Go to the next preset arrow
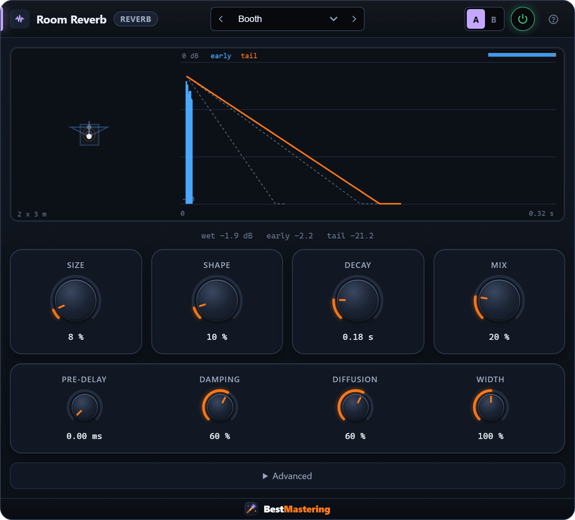This screenshot has width=575, height=520. point(354,19)
